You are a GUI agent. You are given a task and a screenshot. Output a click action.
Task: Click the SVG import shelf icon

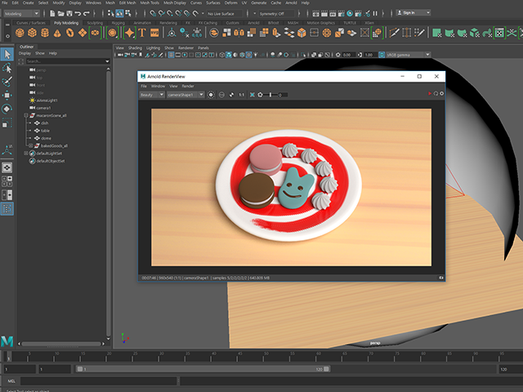[x=154, y=33]
